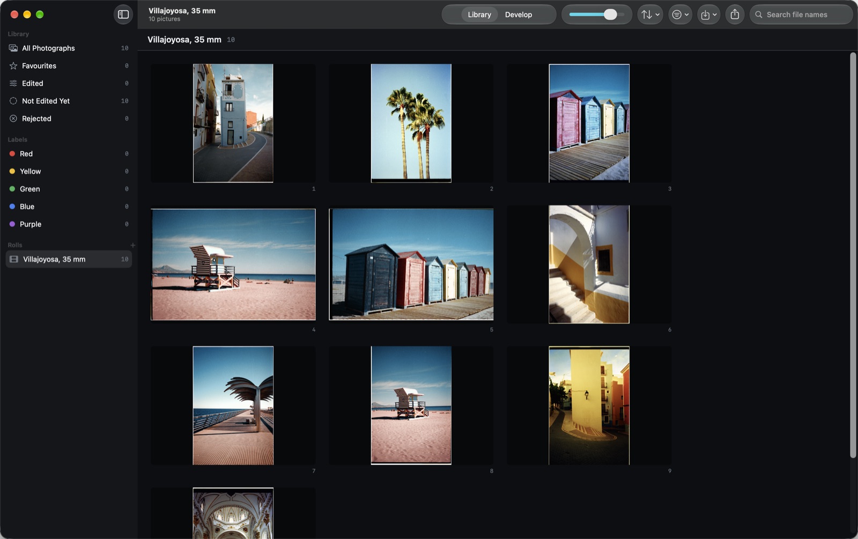Viewport: 858px width, 539px height.
Task: Select photo 6 of archway and stairs
Action: 589,264
